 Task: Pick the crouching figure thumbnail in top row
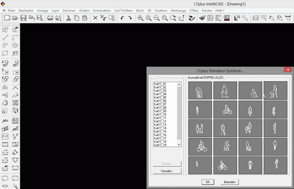coord(250,90)
